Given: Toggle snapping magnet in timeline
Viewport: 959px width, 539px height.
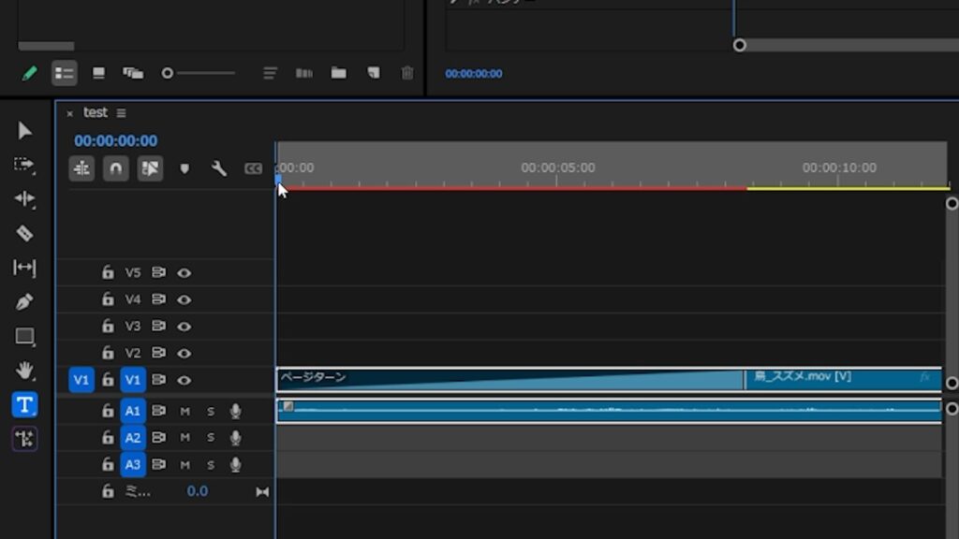Looking at the screenshot, I should (115, 169).
